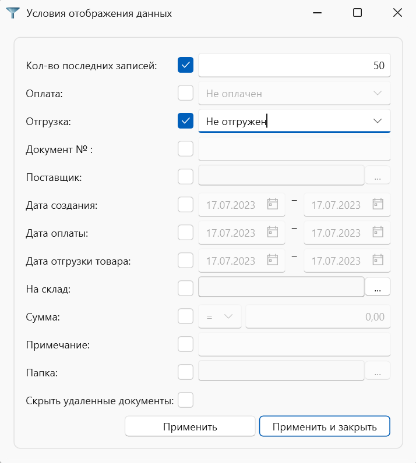This screenshot has height=463, width=416.
Task: Click Применить и закрыть button
Action: (325, 426)
